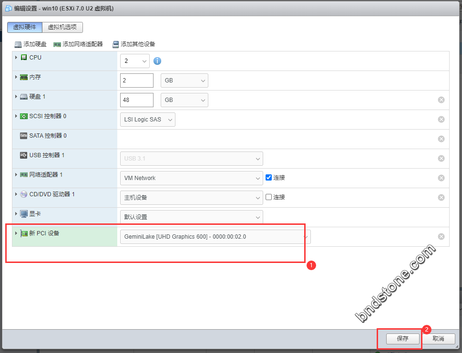Viewport: 462px width, 353px height.
Task: Click the 网络适配器 1 card icon
Action: [24, 175]
